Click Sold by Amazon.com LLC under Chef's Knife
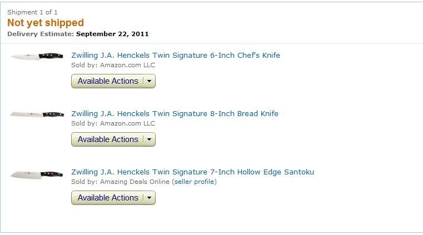Image resolution: width=423 pixels, height=235 pixels. point(113,65)
